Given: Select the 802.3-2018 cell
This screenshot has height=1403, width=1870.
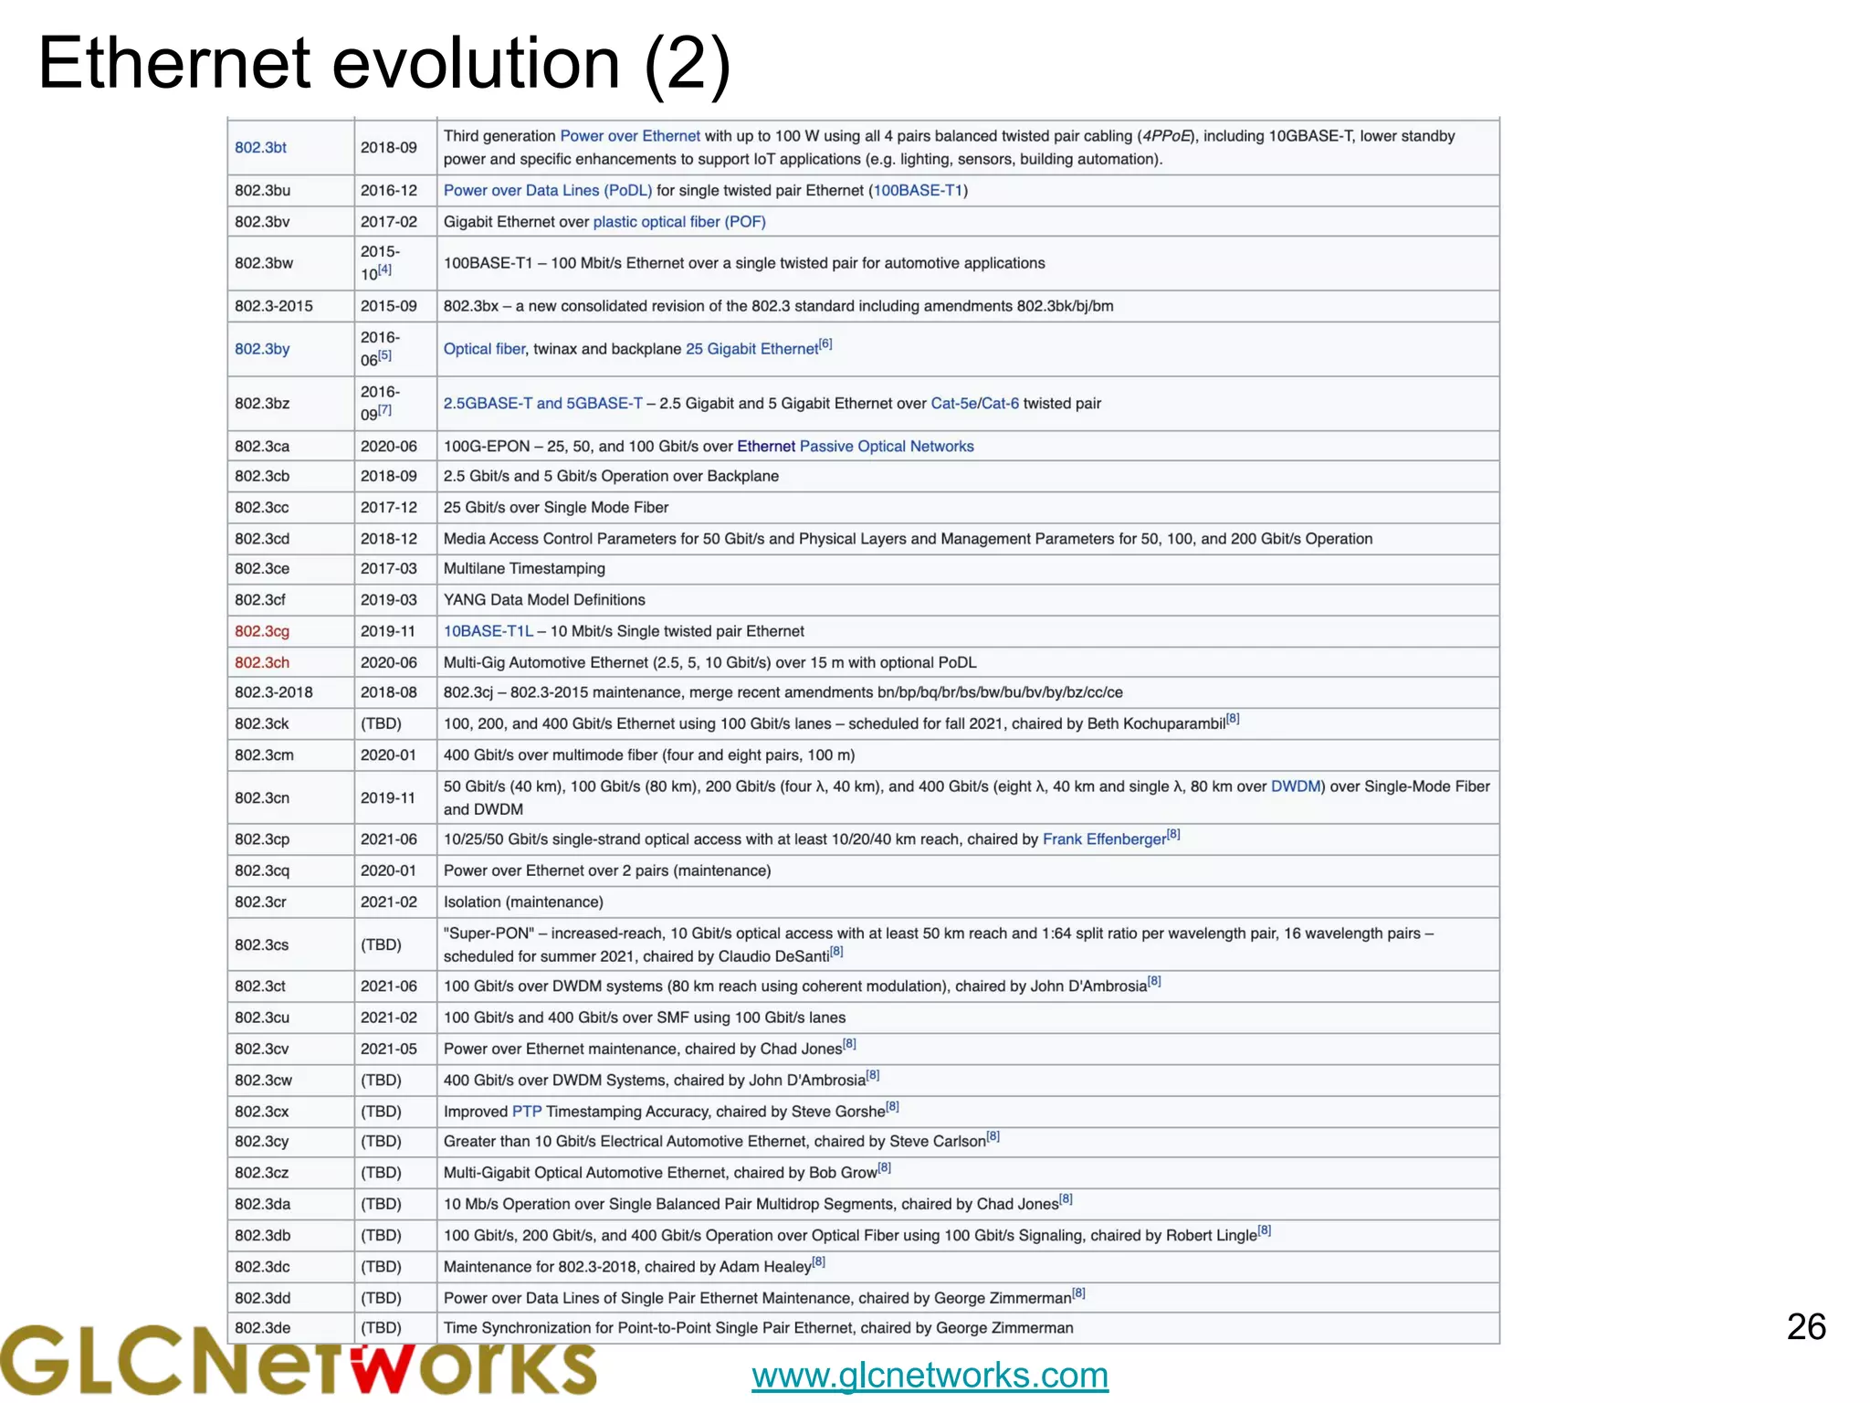Looking at the screenshot, I should (x=290, y=692).
